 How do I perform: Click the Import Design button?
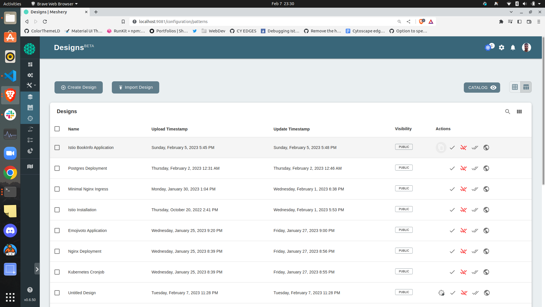(135, 87)
